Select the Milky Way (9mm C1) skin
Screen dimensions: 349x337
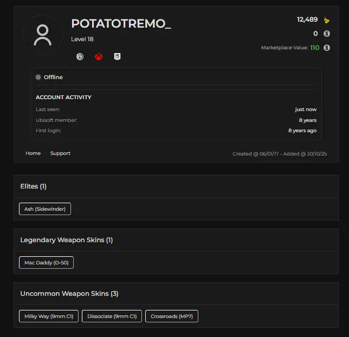[49, 316]
